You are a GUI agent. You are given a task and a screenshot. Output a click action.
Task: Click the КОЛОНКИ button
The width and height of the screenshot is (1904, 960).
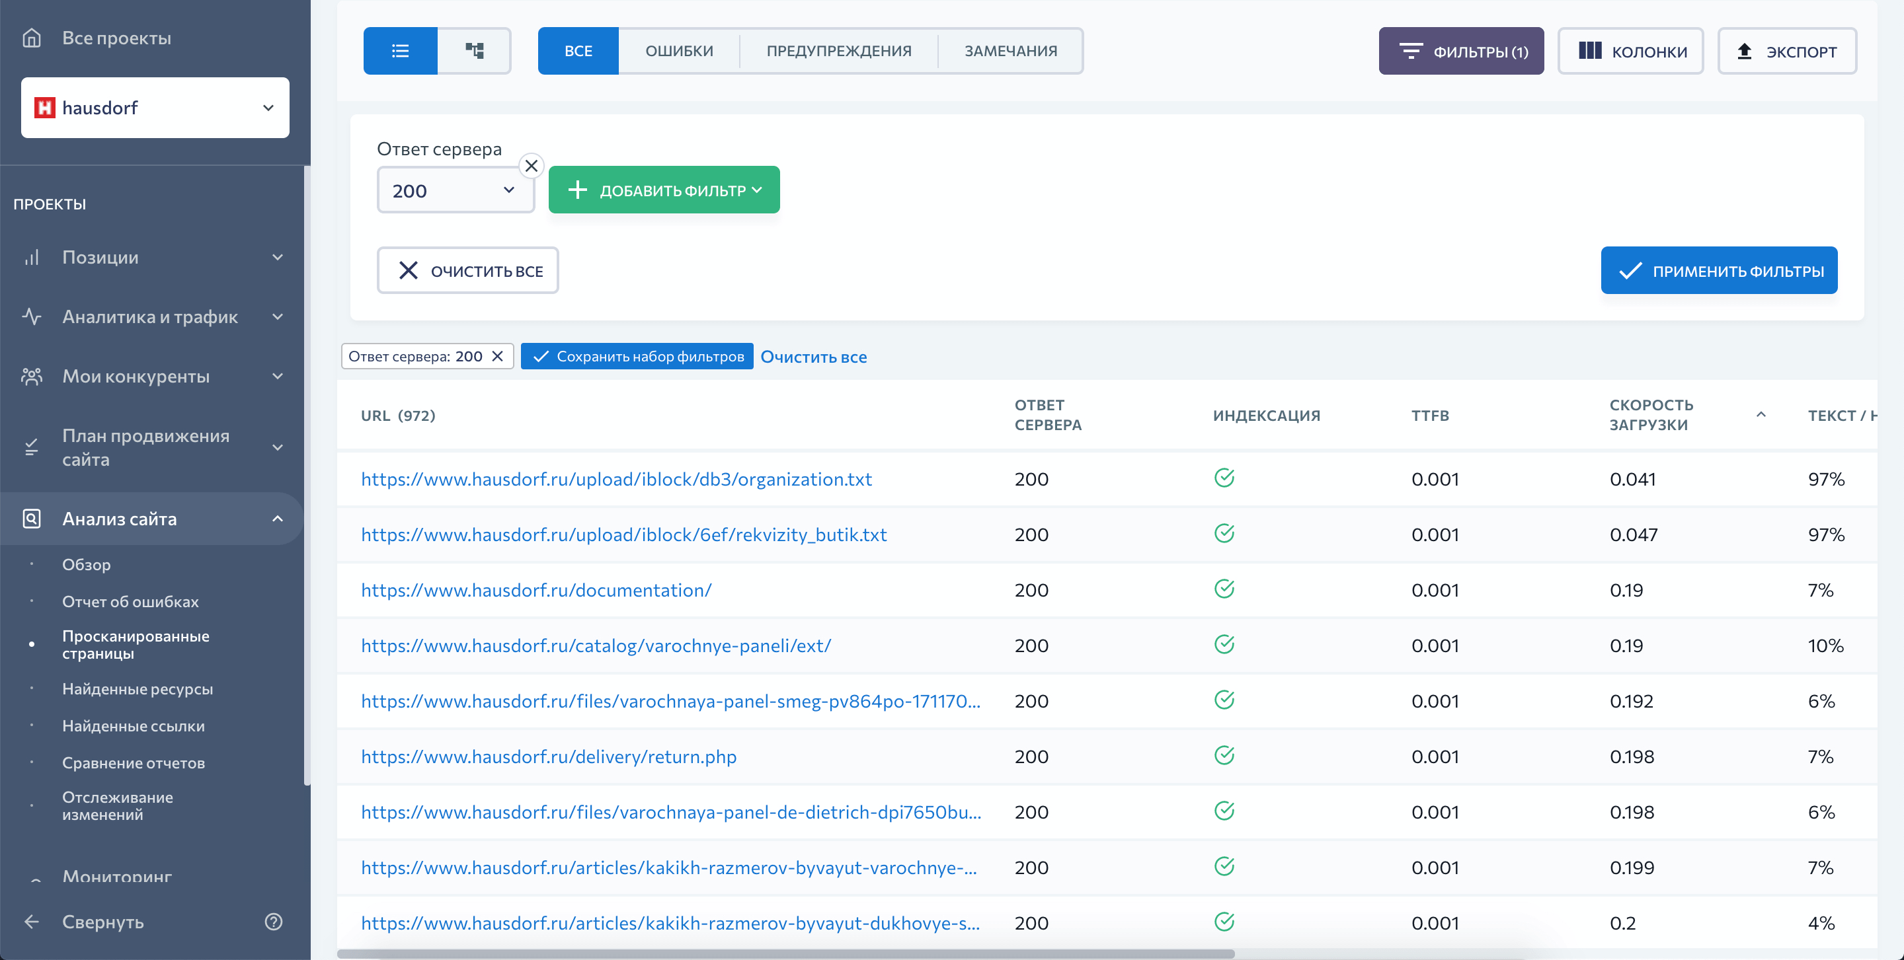[x=1630, y=51]
